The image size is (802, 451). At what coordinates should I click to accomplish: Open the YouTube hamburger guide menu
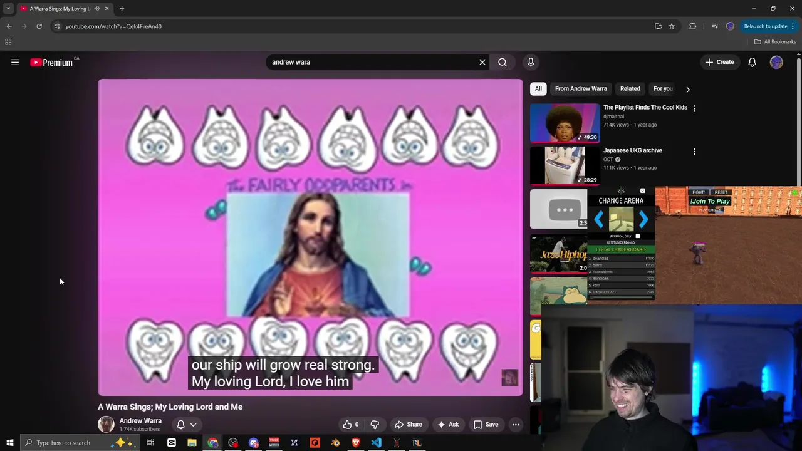(x=15, y=62)
